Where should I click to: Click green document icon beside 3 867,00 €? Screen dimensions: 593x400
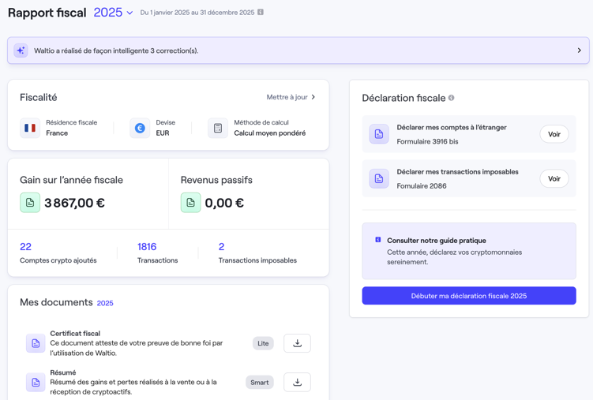coord(30,203)
